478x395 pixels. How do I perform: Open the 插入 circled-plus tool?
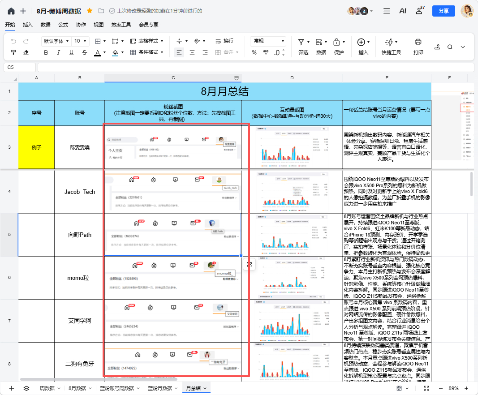[x=363, y=47]
